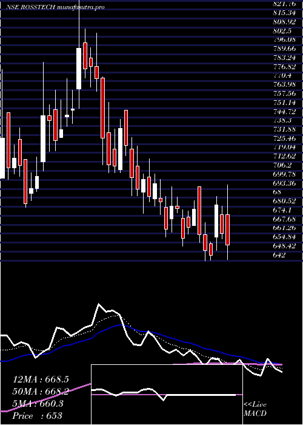Click the 693.36 price axis label
Viewport: 303px width, 425px height.
click(x=284, y=183)
